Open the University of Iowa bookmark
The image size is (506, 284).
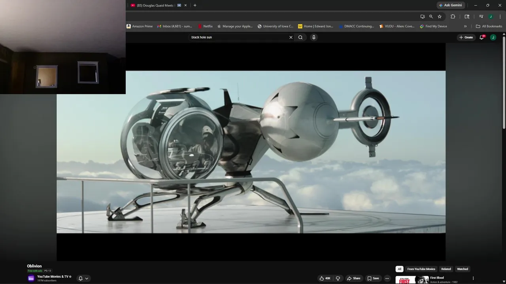[276, 26]
